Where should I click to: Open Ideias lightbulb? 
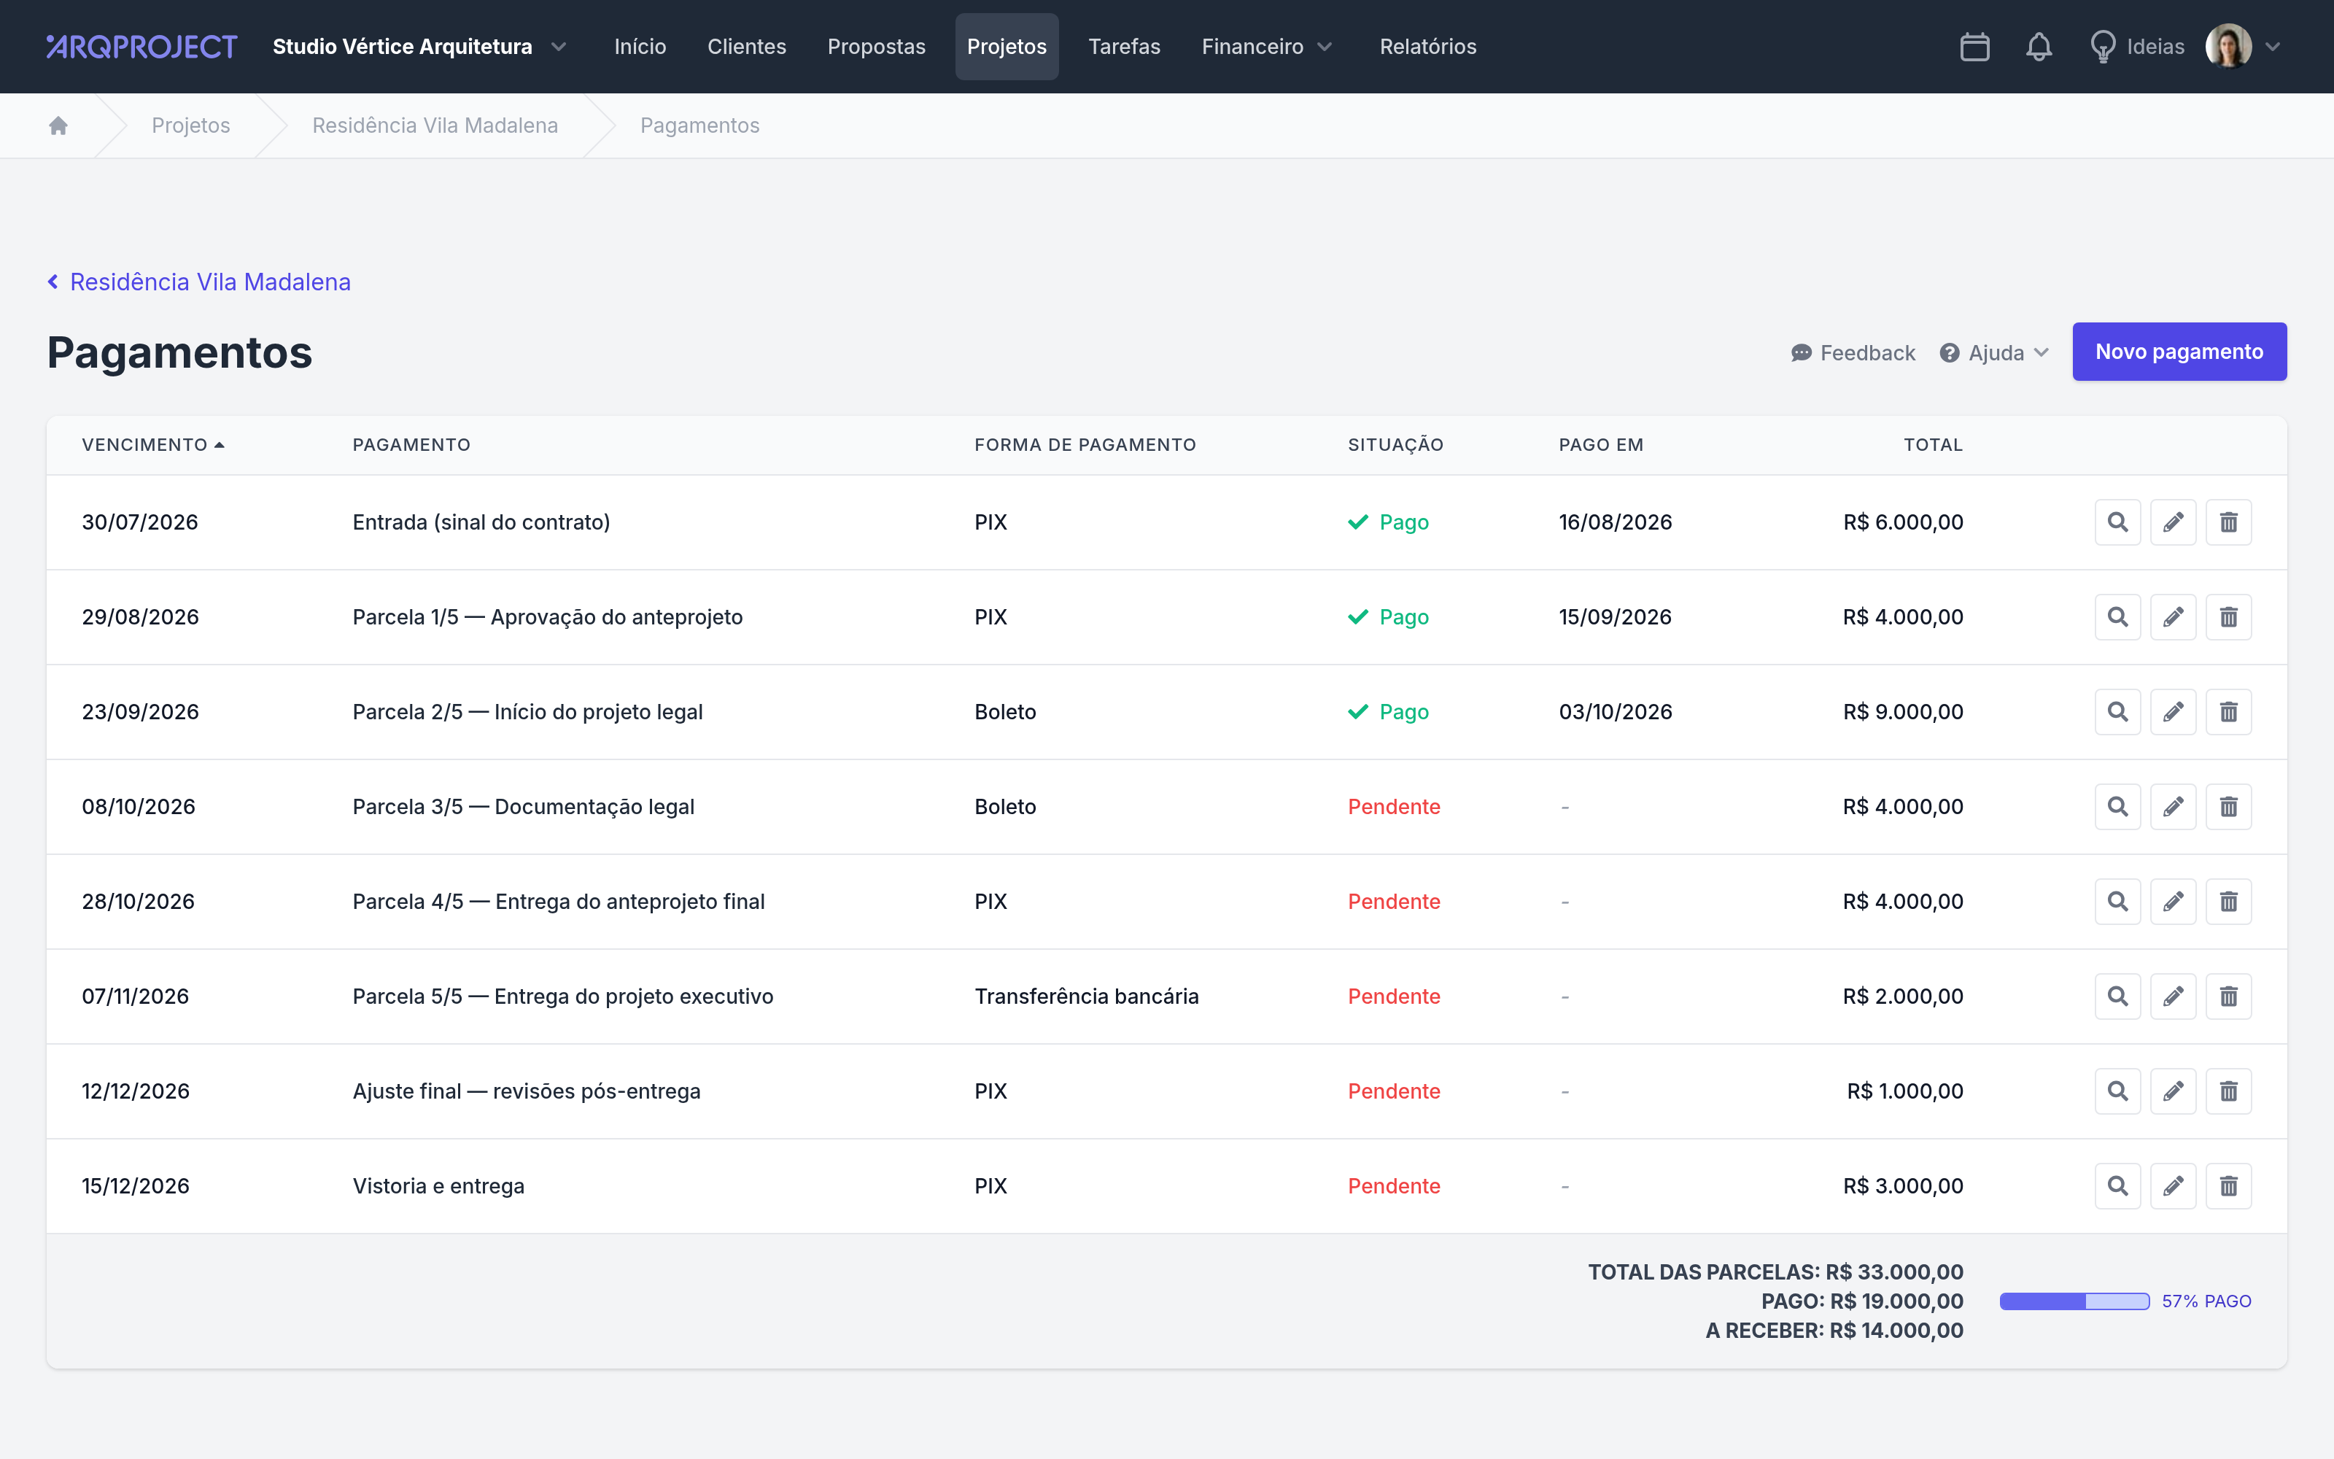pyautogui.click(x=2136, y=46)
